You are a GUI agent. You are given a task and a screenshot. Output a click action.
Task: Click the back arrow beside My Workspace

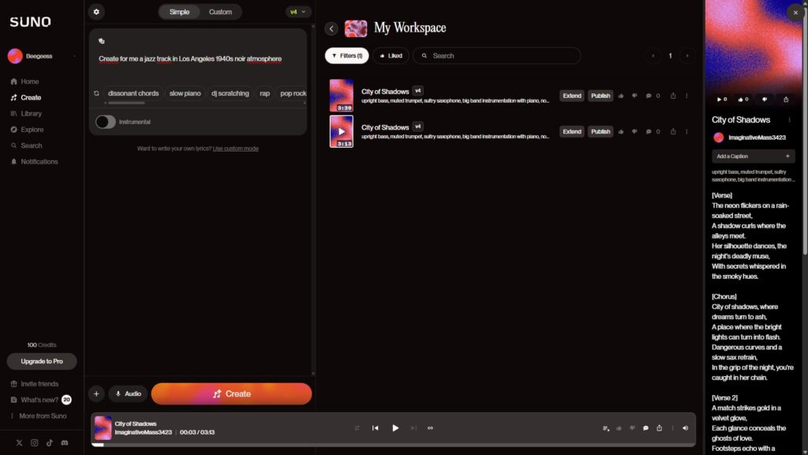331,28
